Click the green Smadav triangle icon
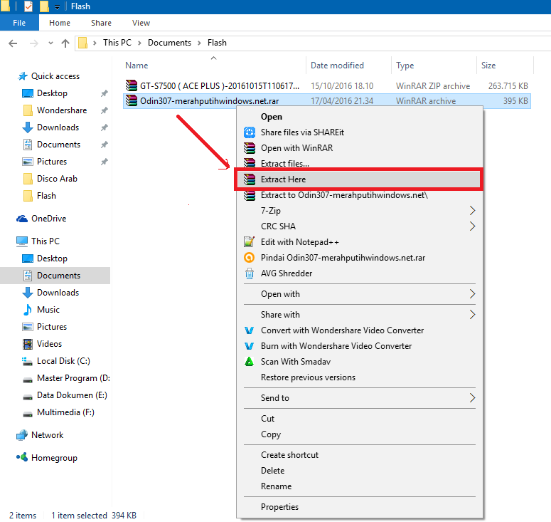 point(249,362)
